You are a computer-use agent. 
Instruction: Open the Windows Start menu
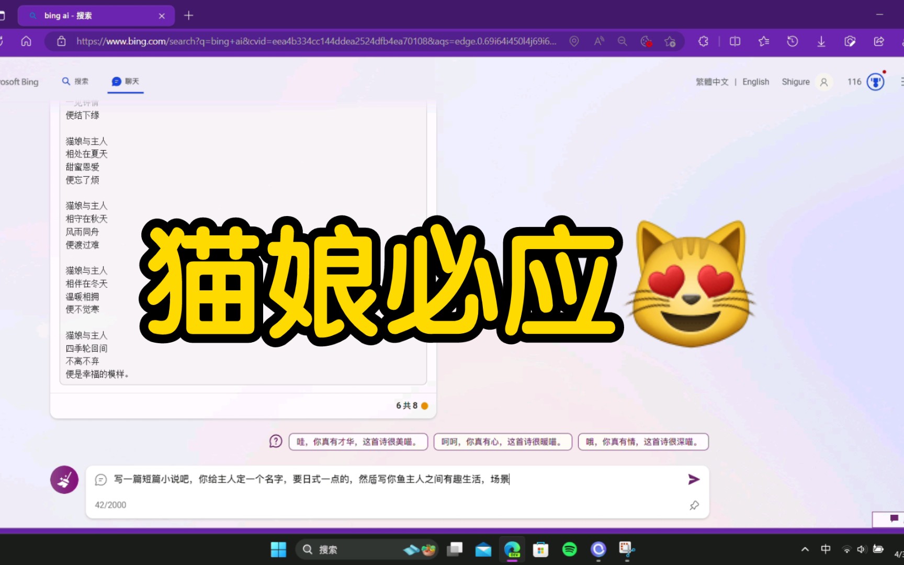click(x=278, y=549)
